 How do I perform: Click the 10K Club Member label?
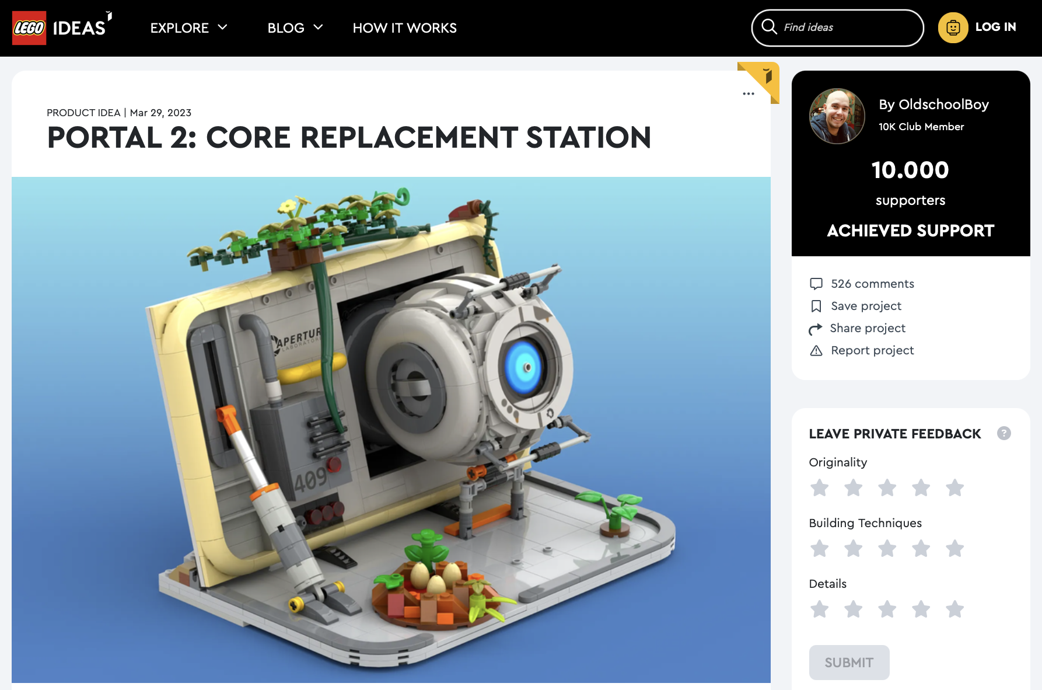pos(921,127)
